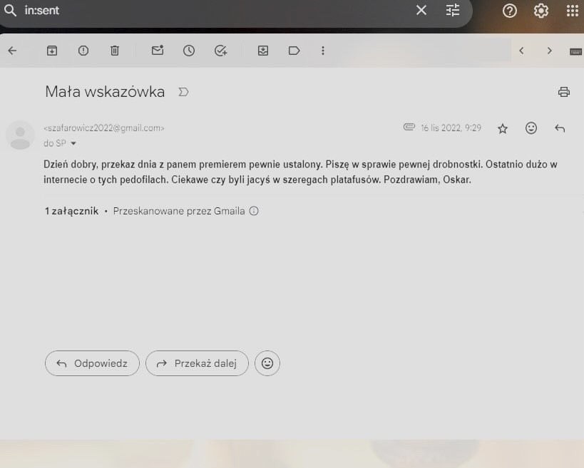The width and height of the screenshot is (584, 468).
Task: Add the email to Tasks
Action: [x=221, y=51]
